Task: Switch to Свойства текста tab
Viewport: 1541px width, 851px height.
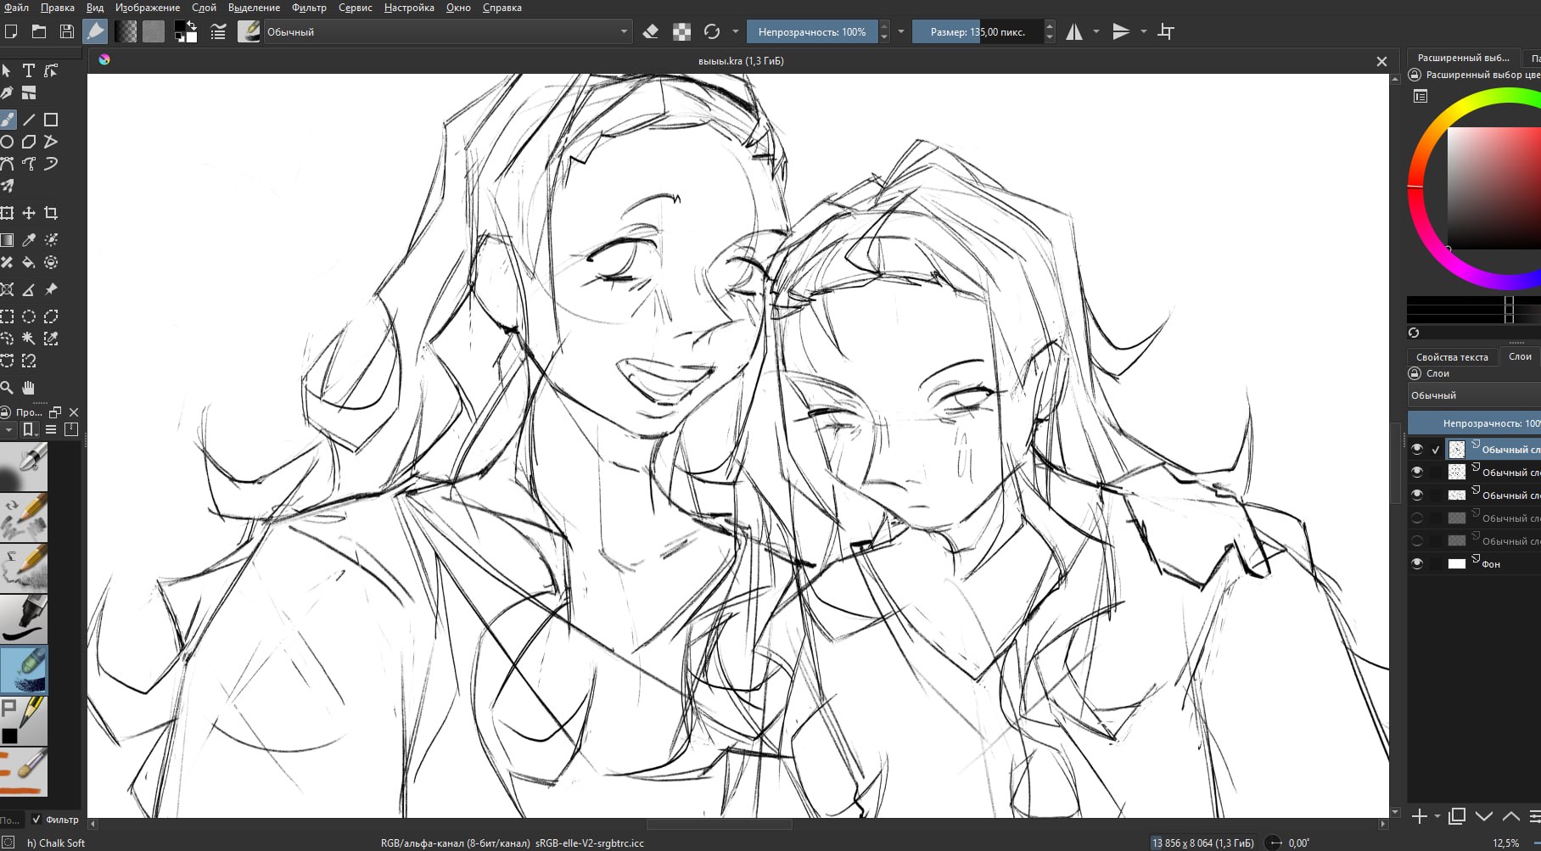Action: pos(1452,356)
